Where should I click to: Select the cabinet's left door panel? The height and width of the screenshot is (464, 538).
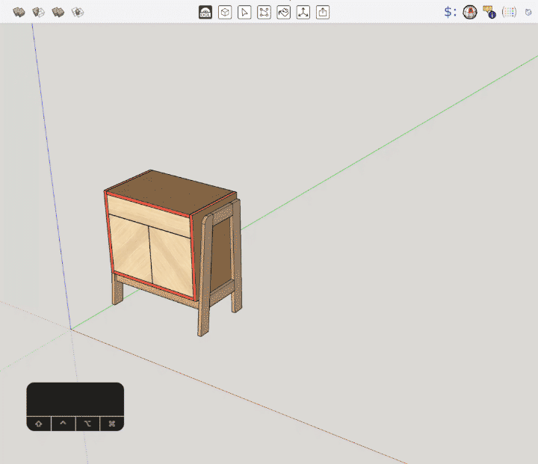click(x=131, y=248)
